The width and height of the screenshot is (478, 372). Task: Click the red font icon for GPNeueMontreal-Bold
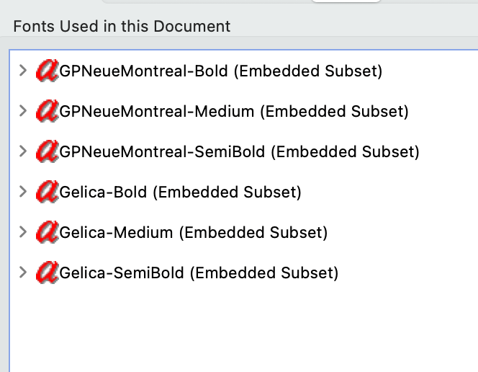[x=48, y=71]
